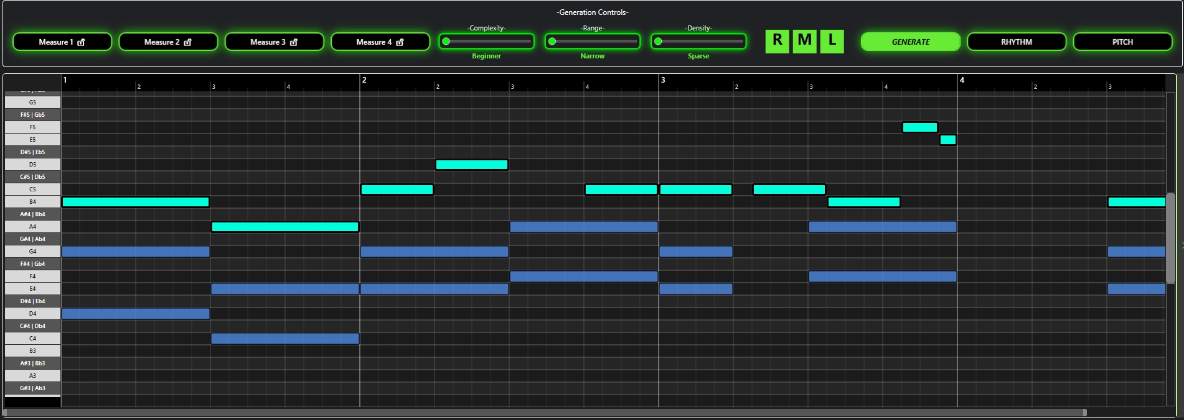Image resolution: width=1184 pixels, height=420 pixels.
Task: Select the blue E4 note in measure 1
Action: pyautogui.click(x=285, y=289)
